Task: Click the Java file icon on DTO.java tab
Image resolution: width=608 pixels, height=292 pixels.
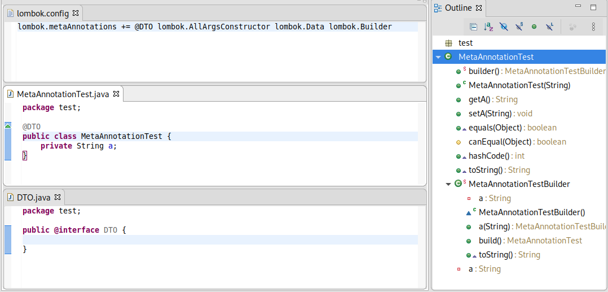Action: pos(11,198)
